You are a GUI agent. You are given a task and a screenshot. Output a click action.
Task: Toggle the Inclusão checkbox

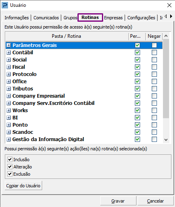click(x=10, y=160)
